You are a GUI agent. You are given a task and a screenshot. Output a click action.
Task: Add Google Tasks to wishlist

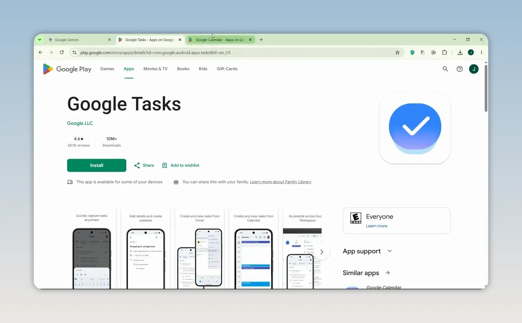point(181,165)
